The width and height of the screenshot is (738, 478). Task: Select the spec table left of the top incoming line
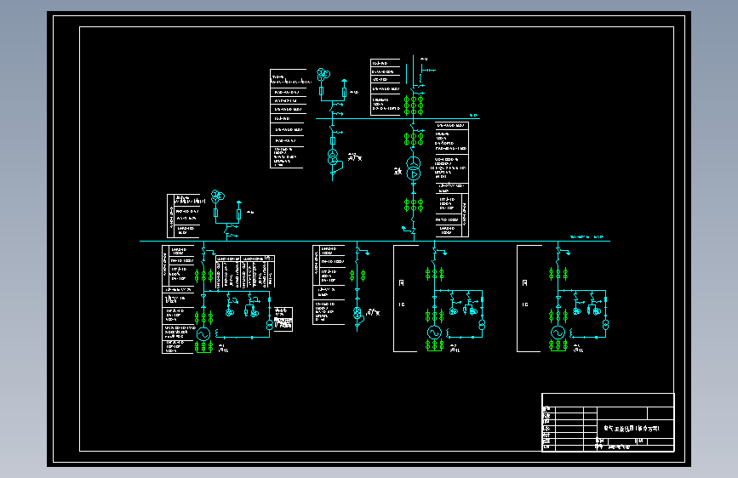point(386,87)
